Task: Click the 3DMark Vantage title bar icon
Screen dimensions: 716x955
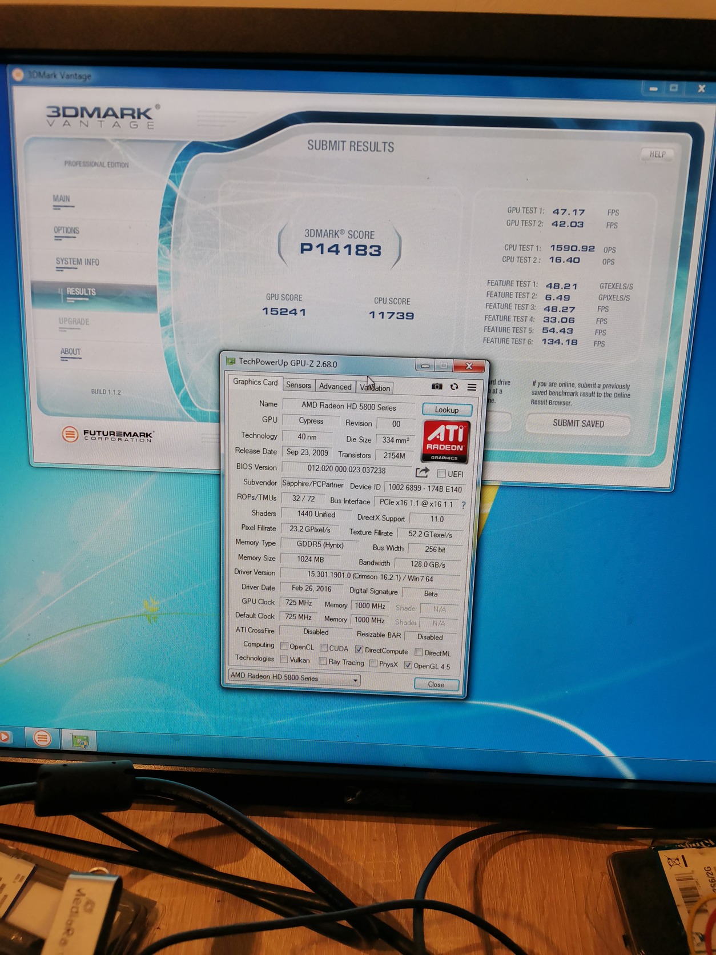Action: coord(18,75)
